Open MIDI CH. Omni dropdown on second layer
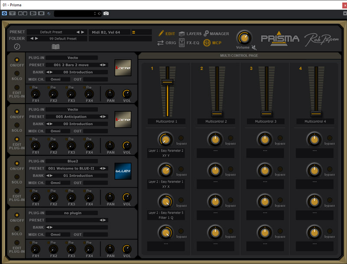Image resolution: width=347 pixels, height=264 pixels. [x=58, y=131]
